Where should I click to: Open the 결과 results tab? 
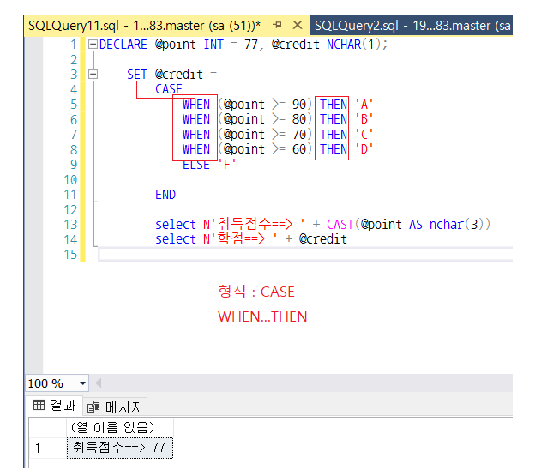[55, 405]
